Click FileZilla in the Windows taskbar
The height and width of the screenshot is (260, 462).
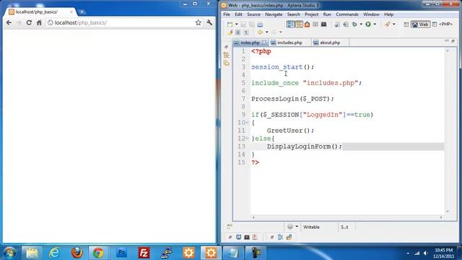click(144, 253)
